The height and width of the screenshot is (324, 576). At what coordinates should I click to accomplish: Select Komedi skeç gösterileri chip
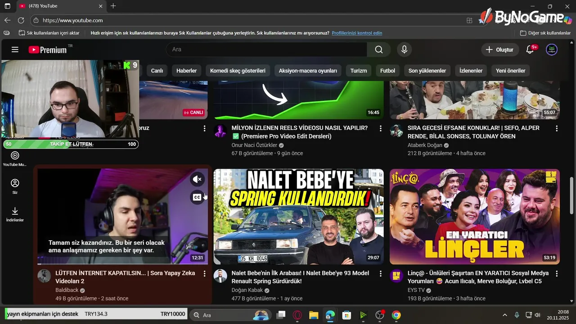(x=238, y=71)
